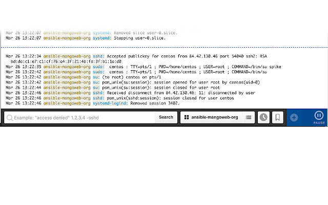Click 'COMMAND=/bin/su spike' text
The height and width of the screenshot is (205, 328).
coord(256,67)
